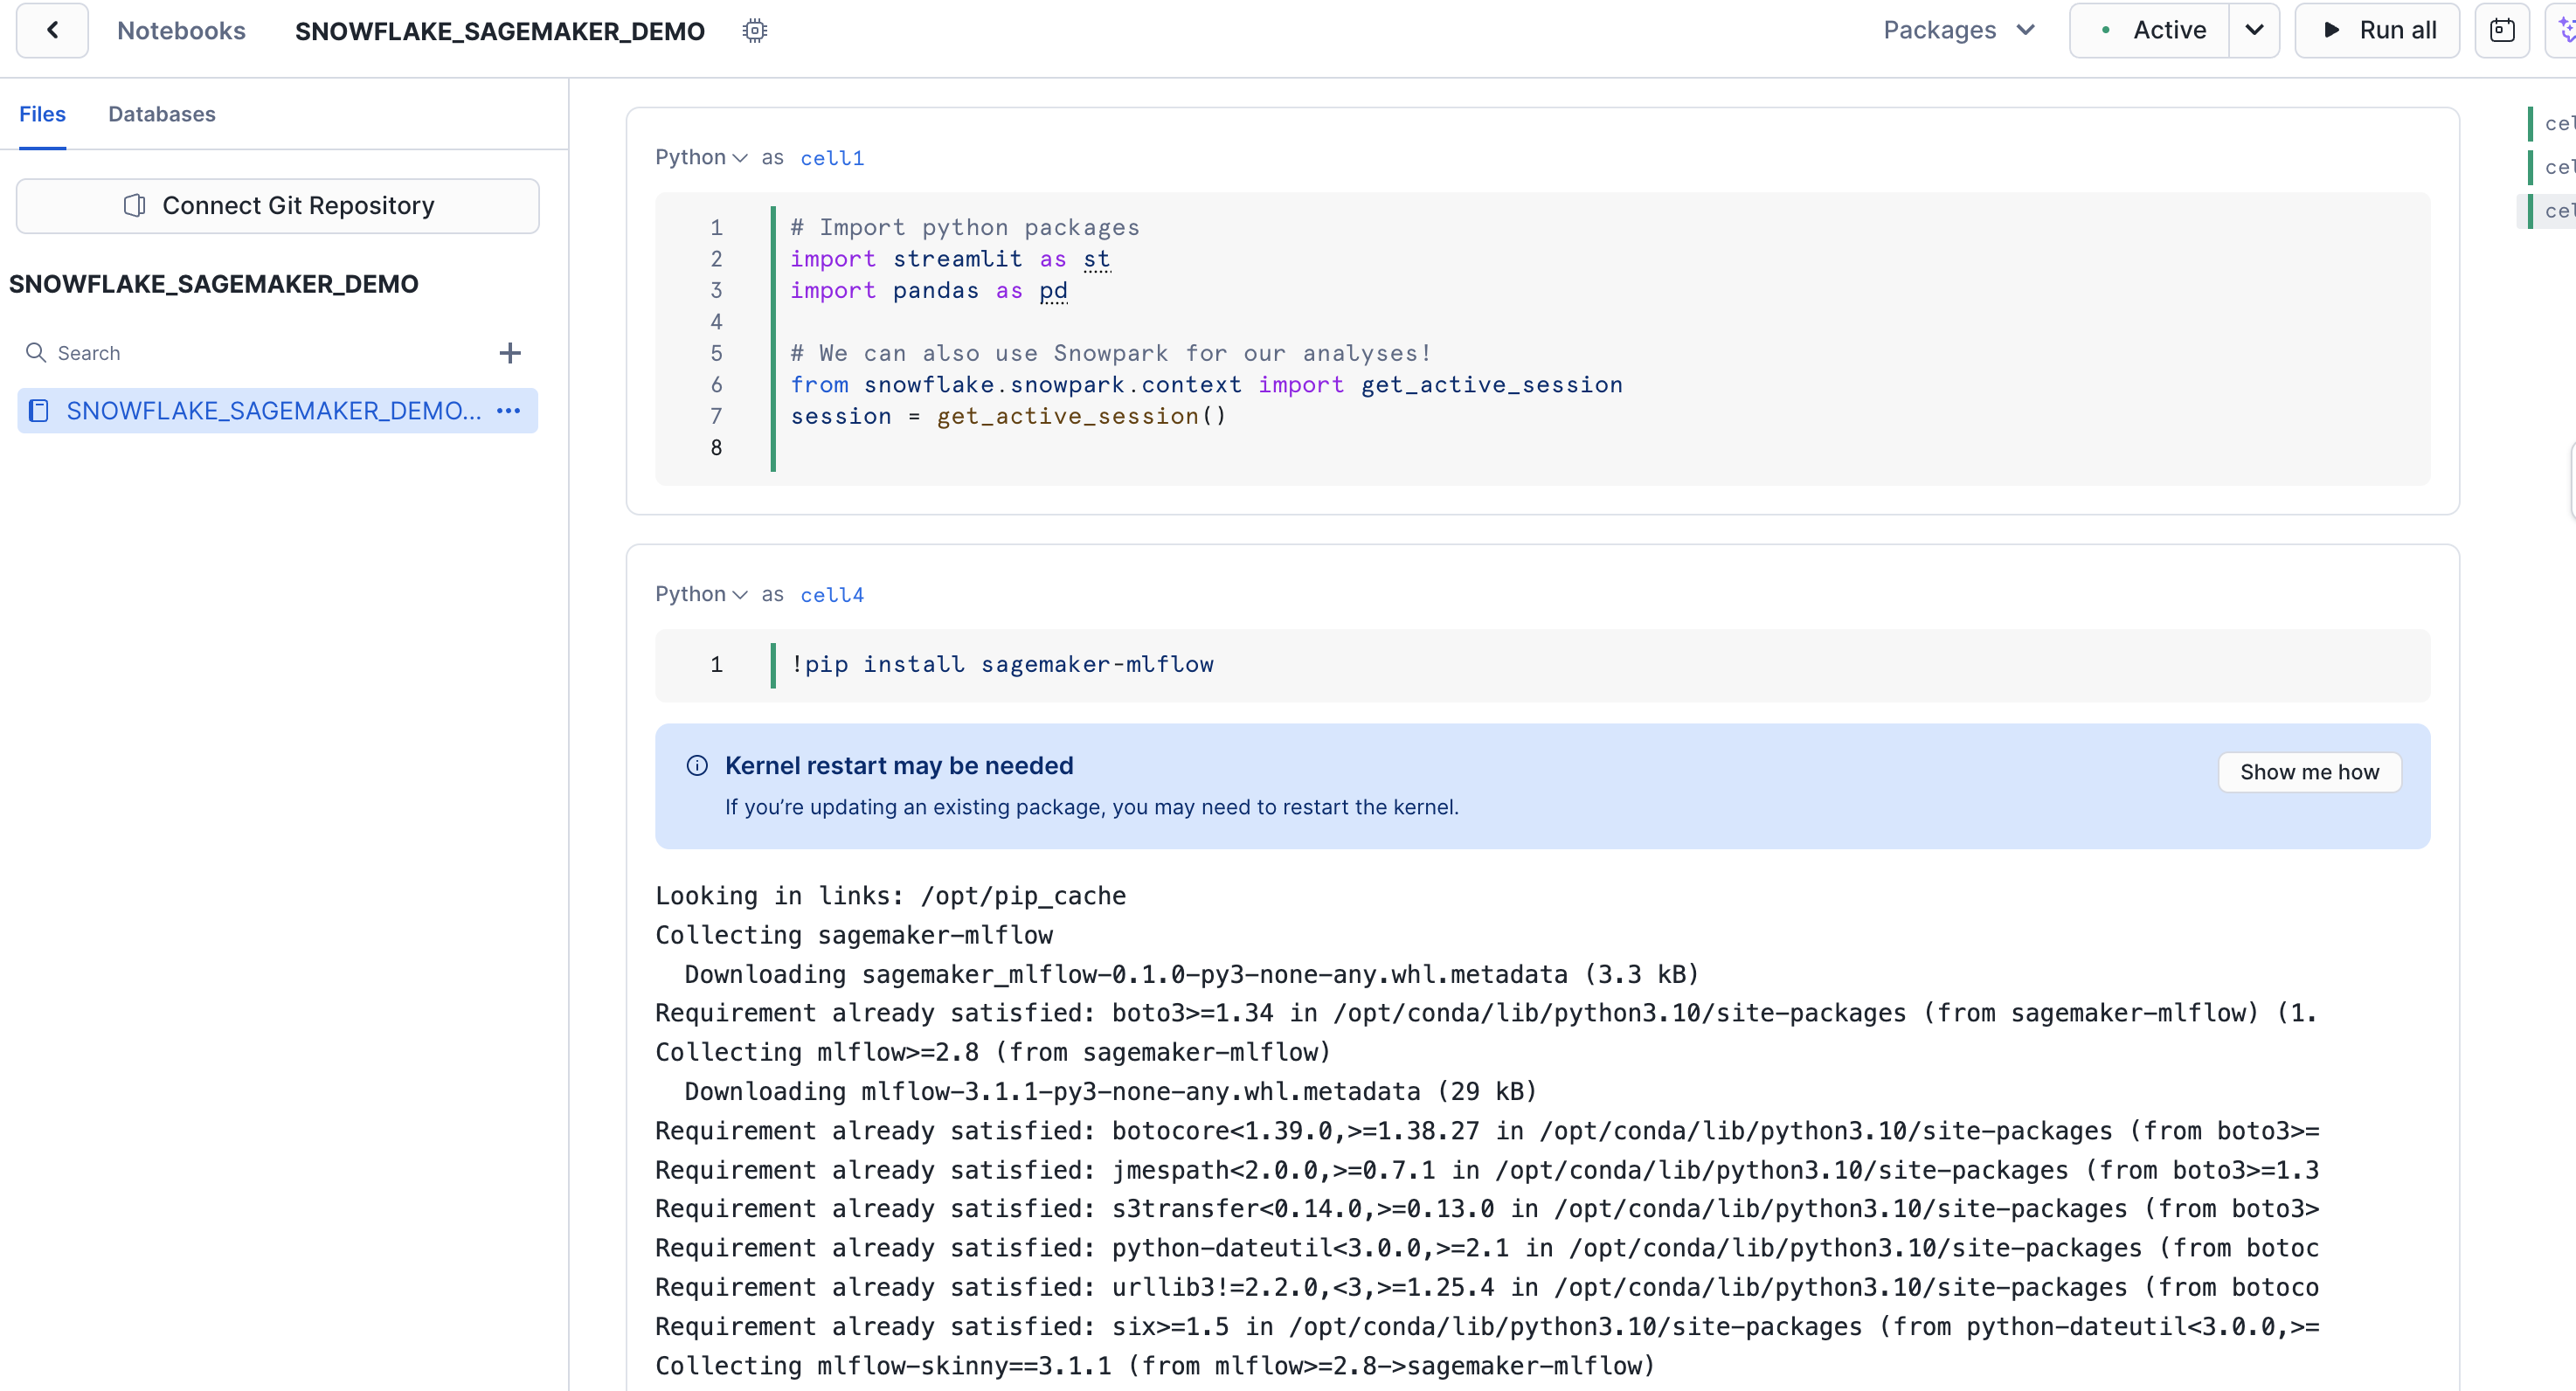
Task: Open the three-dots menu for the notebook file
Action: tap(509, 411)
